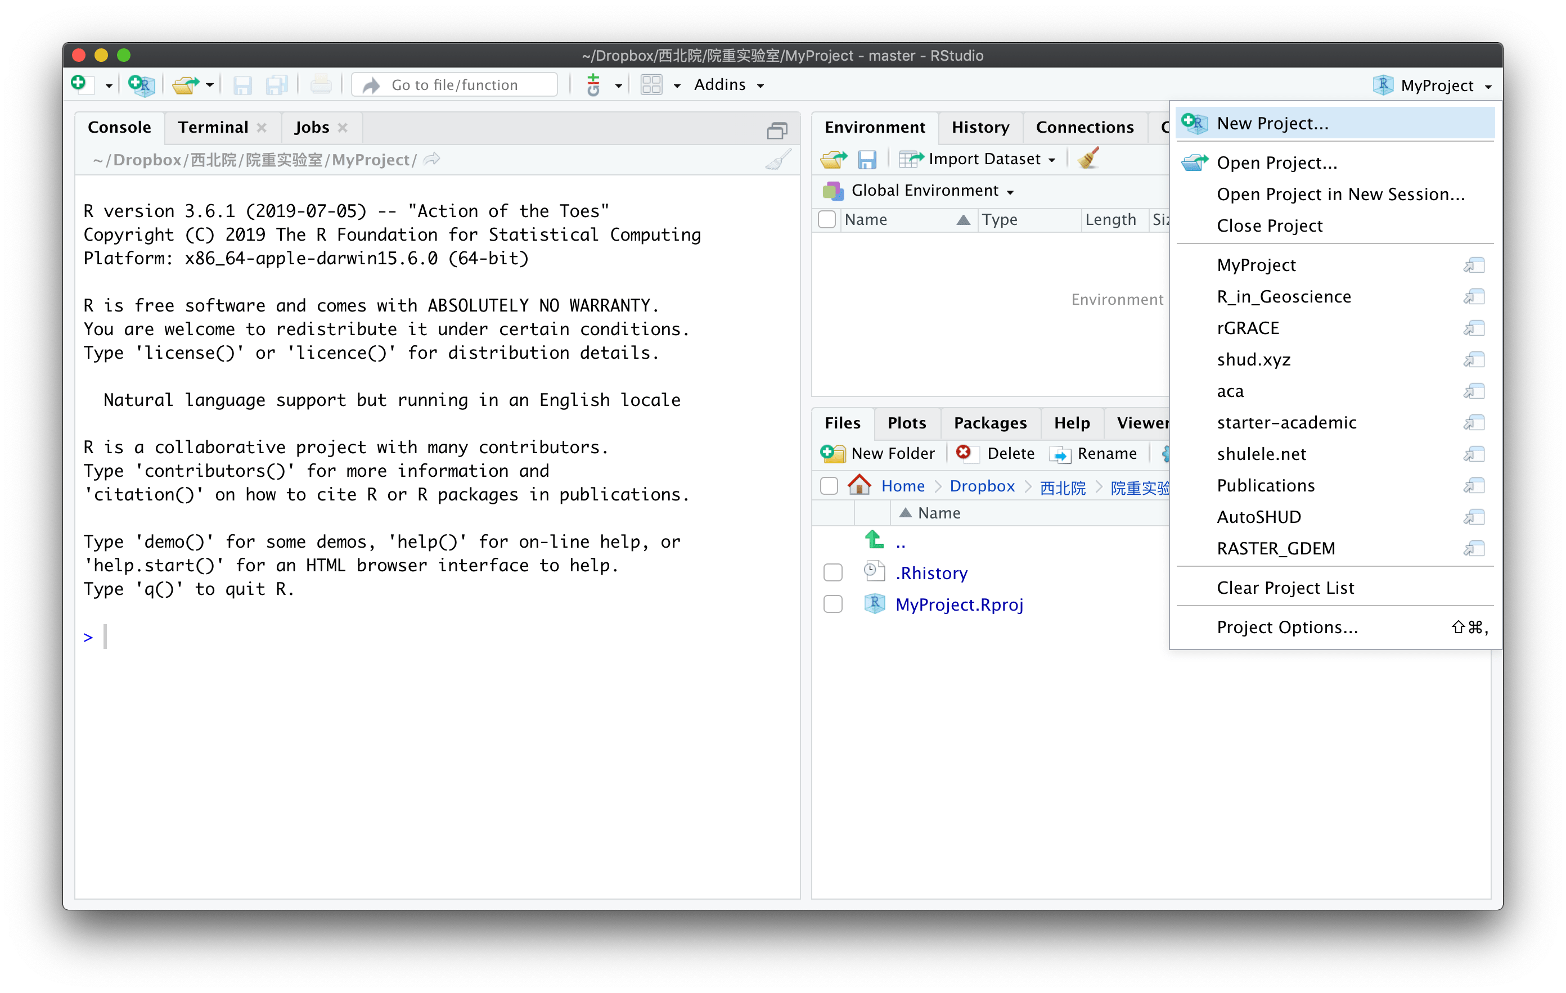Open the Addins dropdown
This screenshot has height=993, width=1566.
728,84
